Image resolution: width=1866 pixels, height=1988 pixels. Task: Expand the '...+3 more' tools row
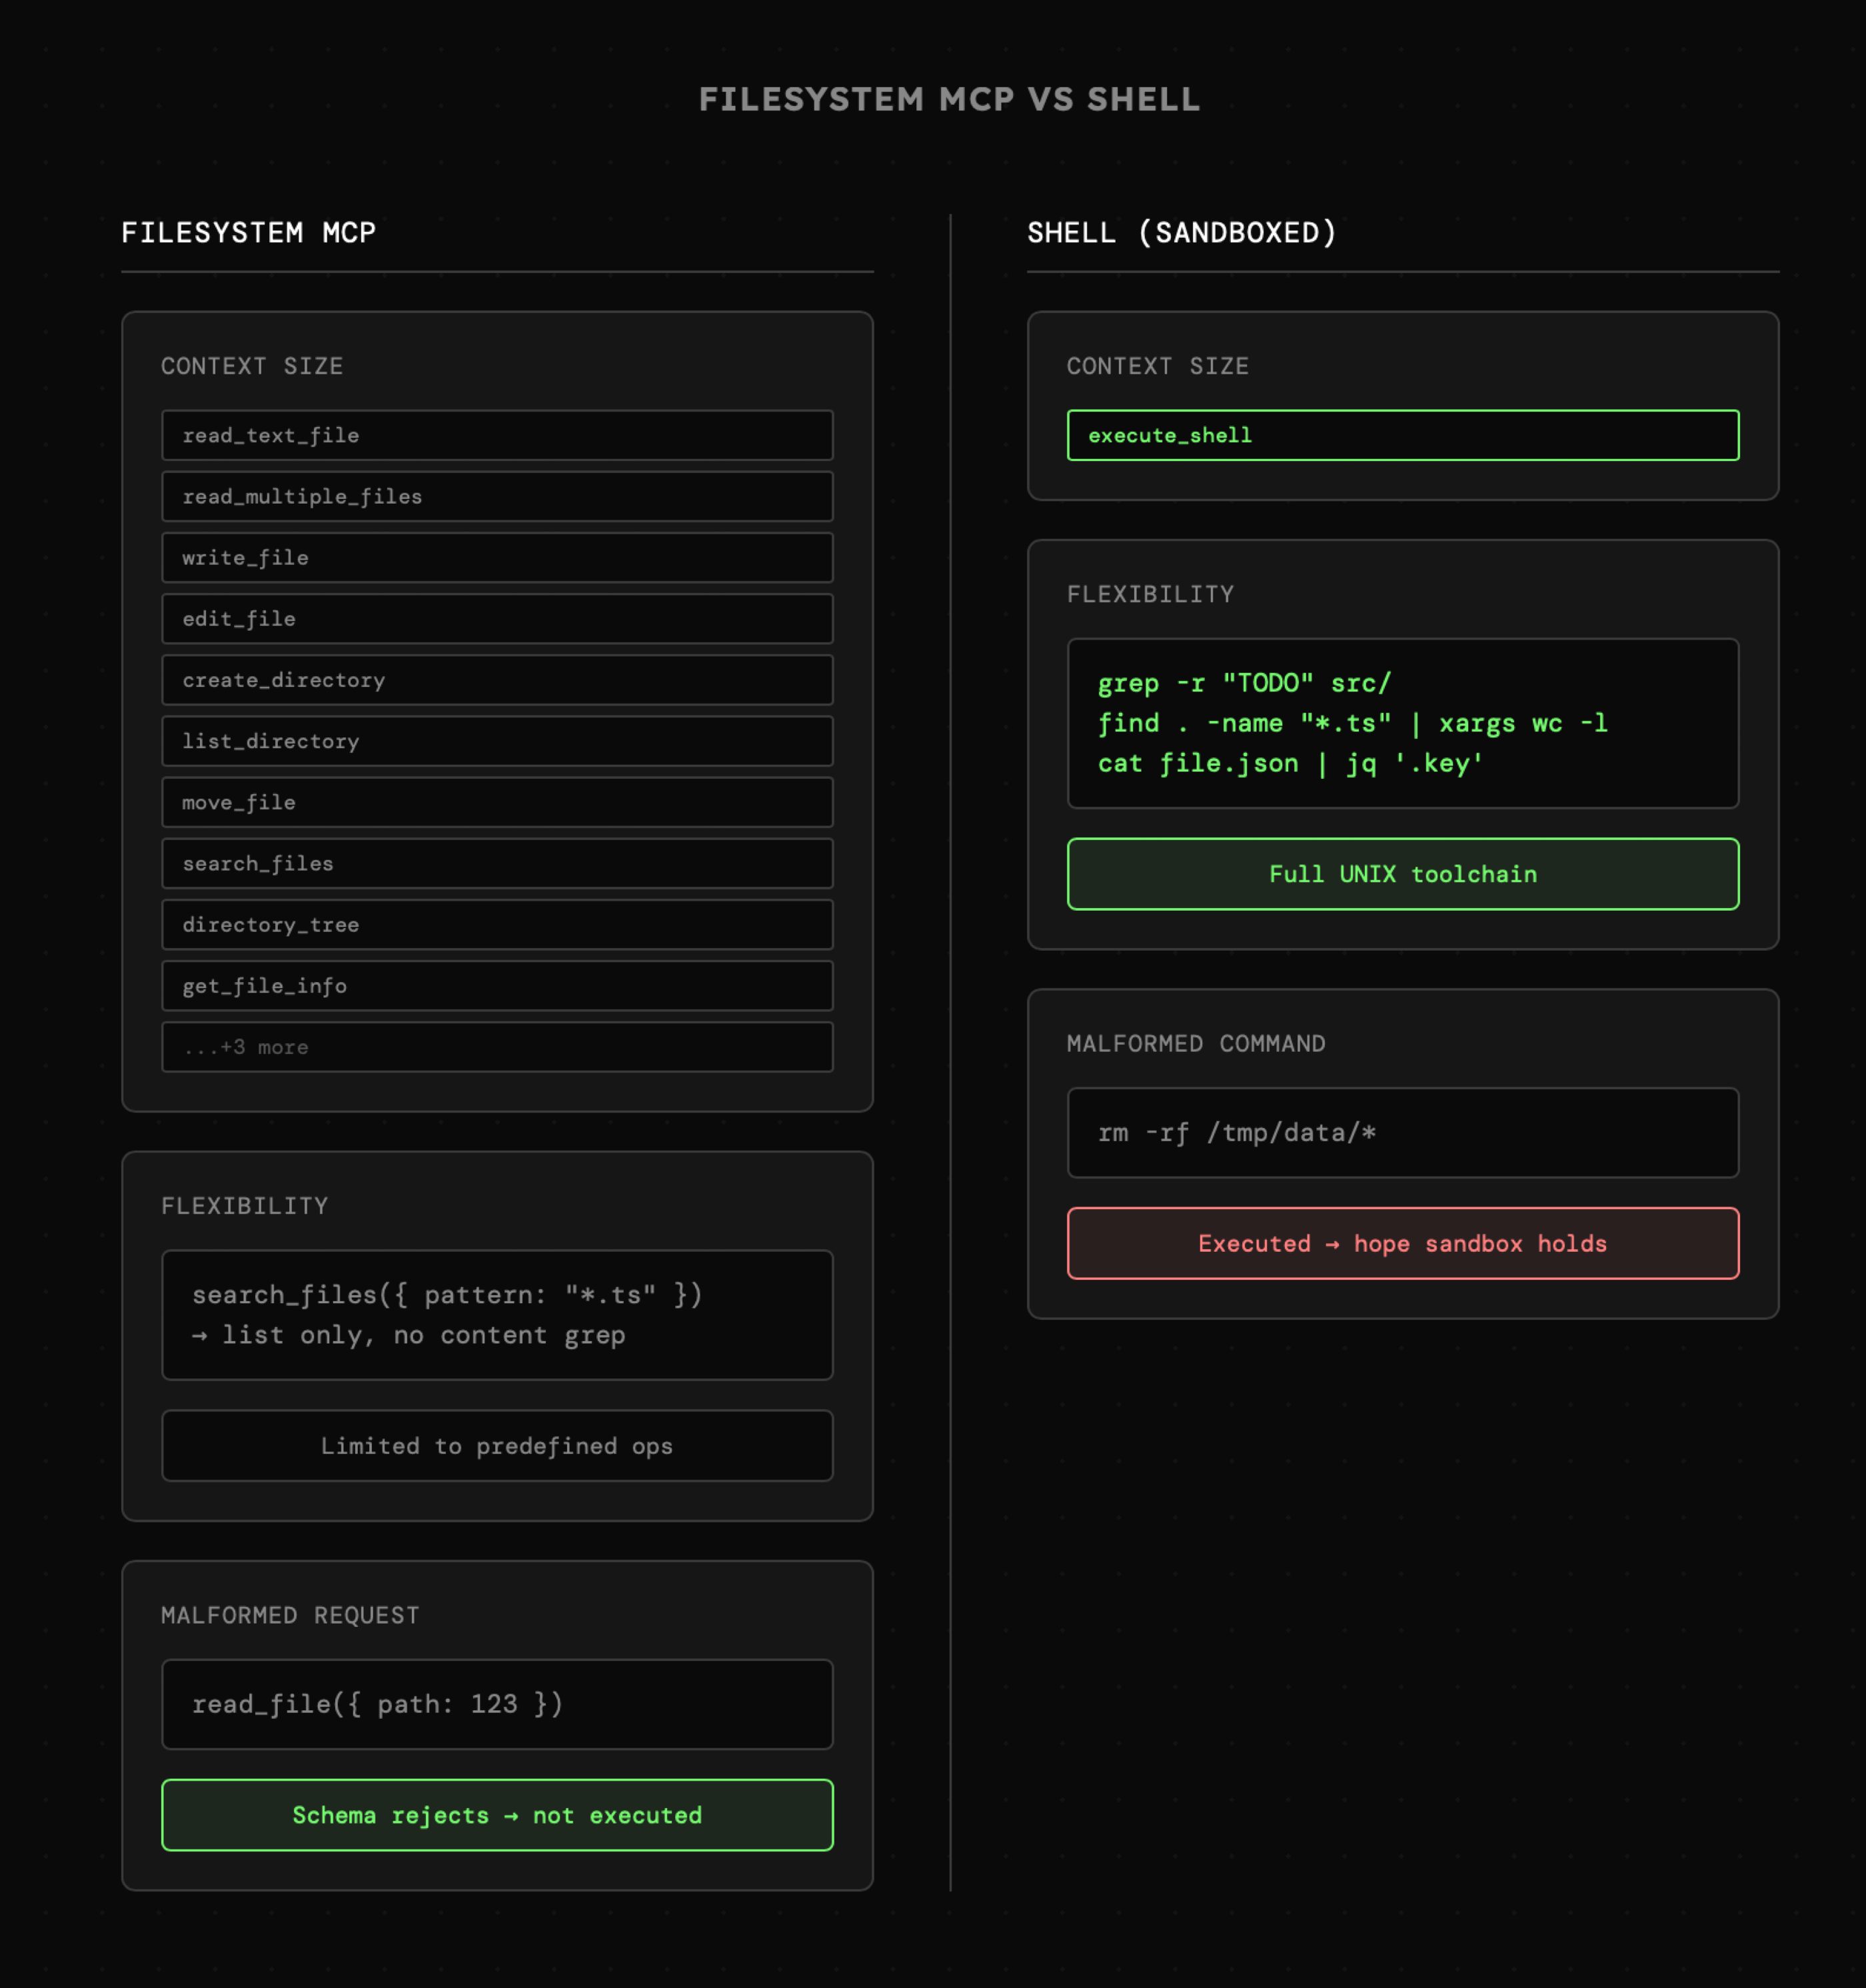click(x=497, y=1047)
